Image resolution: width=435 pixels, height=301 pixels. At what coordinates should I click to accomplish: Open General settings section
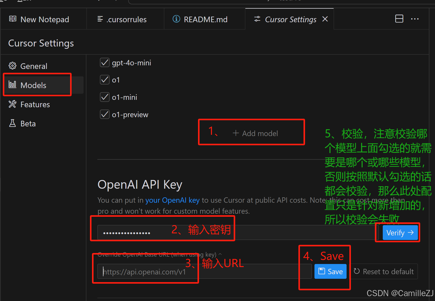(x=43, y=66)
